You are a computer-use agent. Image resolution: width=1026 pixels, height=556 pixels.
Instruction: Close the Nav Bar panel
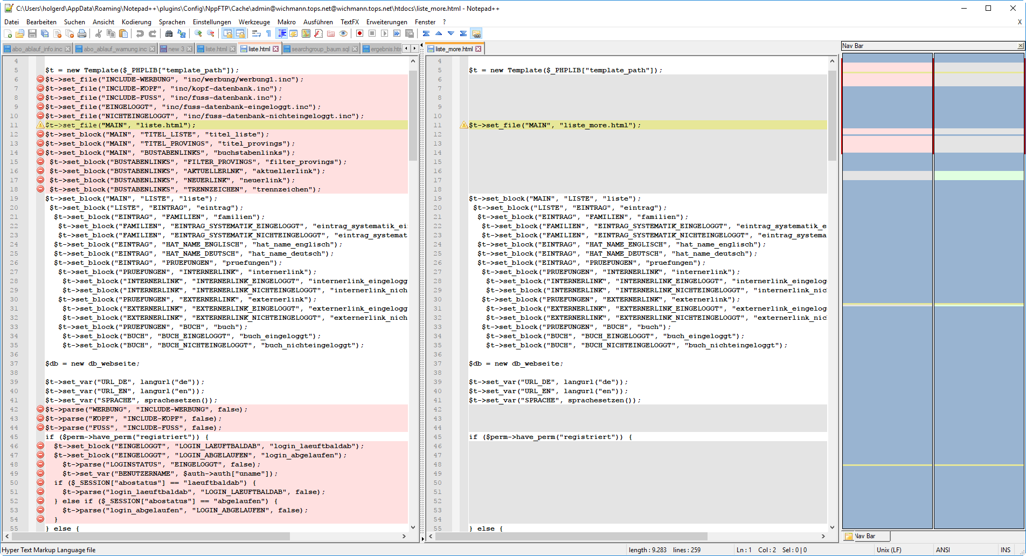tap(1020, 46)
